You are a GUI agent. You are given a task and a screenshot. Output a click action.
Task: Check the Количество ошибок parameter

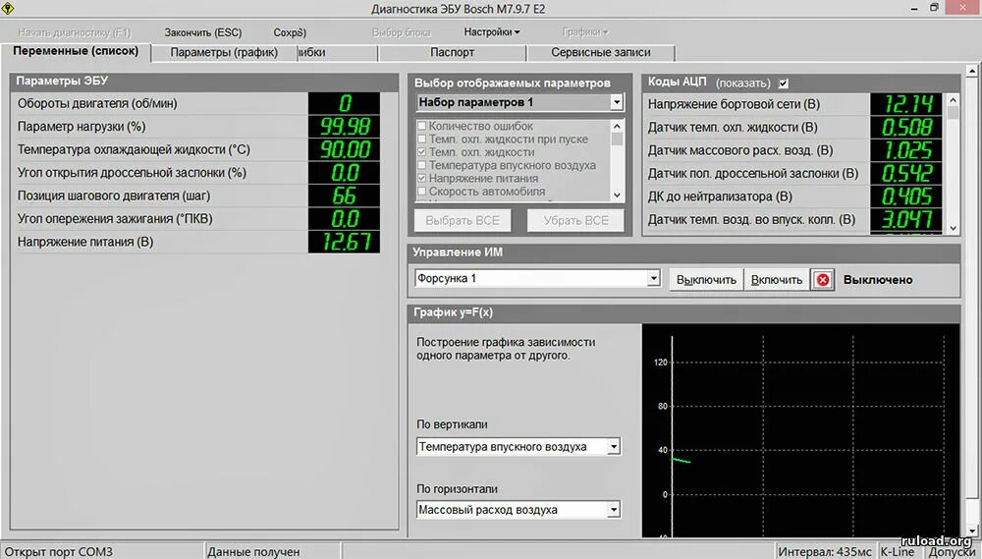point(421,126)
